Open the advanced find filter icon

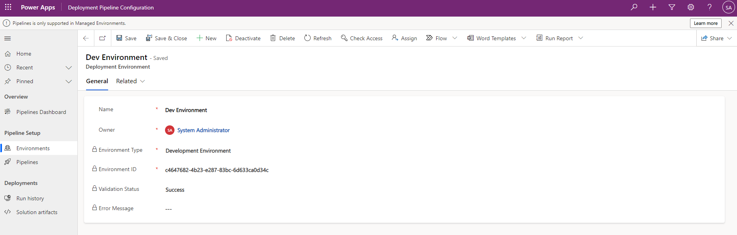click(x=672, y=7)
